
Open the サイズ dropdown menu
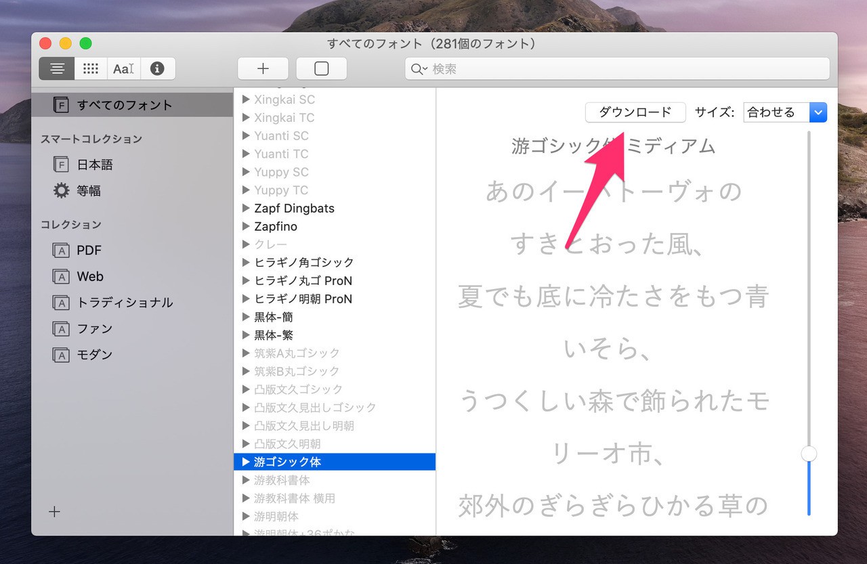pos(818,112)
